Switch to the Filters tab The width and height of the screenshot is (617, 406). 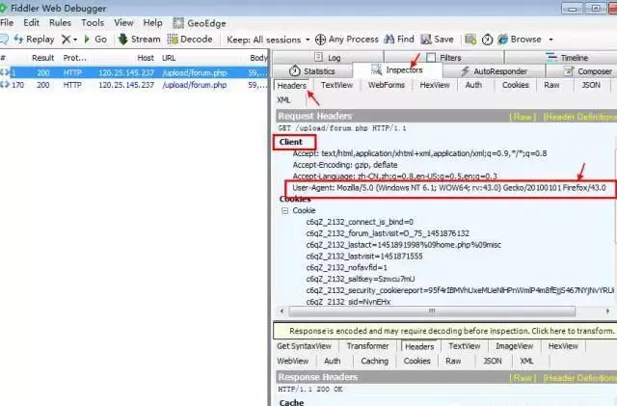click(443, 58)
